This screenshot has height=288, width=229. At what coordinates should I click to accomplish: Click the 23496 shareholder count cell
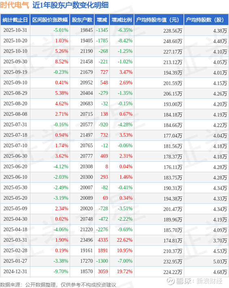tap(86, 240)
